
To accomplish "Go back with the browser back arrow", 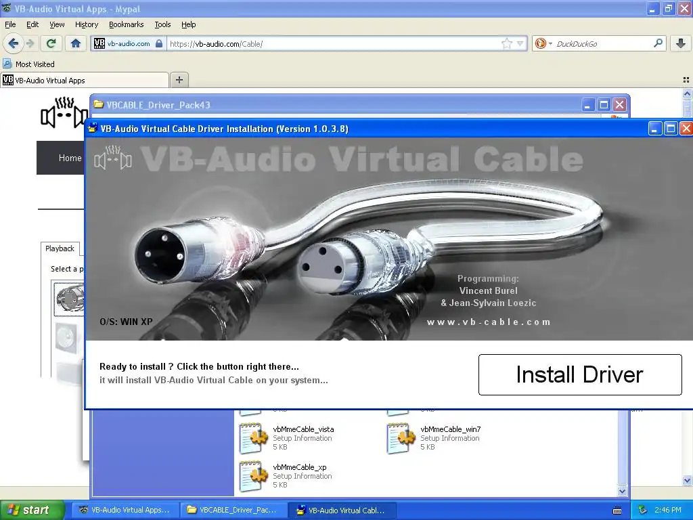I will (14, 43).
